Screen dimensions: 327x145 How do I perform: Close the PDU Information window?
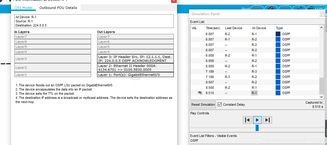coord(174,1)
